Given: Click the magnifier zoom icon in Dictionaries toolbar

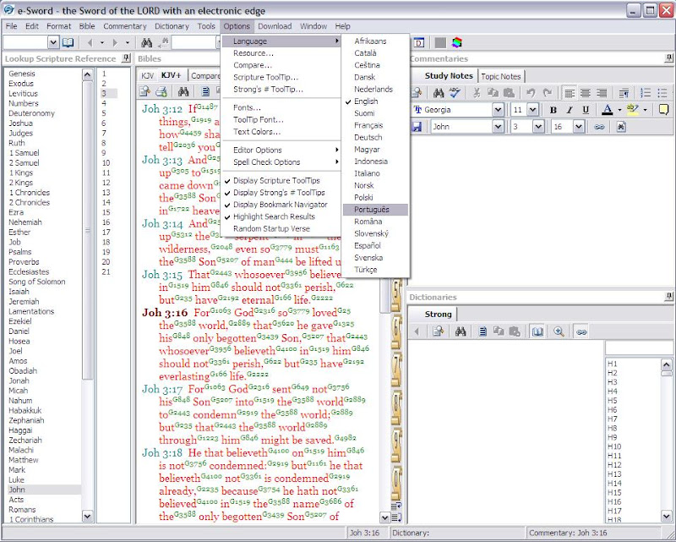Looking at the screenshot, I should click(x=559, y=331).
